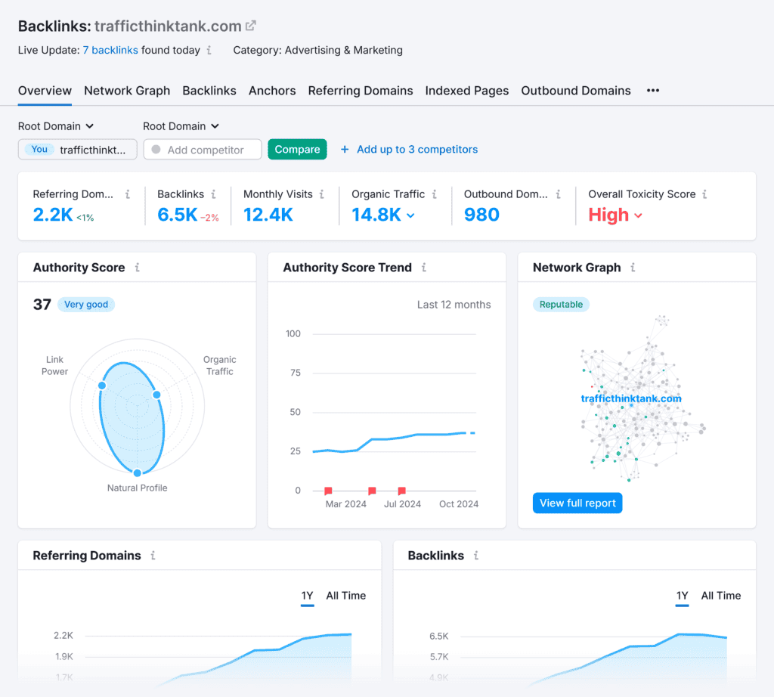The width and height of the screenshot is (774, 697).
Task: Open external link icon beside traffichinktank.com
Action: click(x=251, y=26)
